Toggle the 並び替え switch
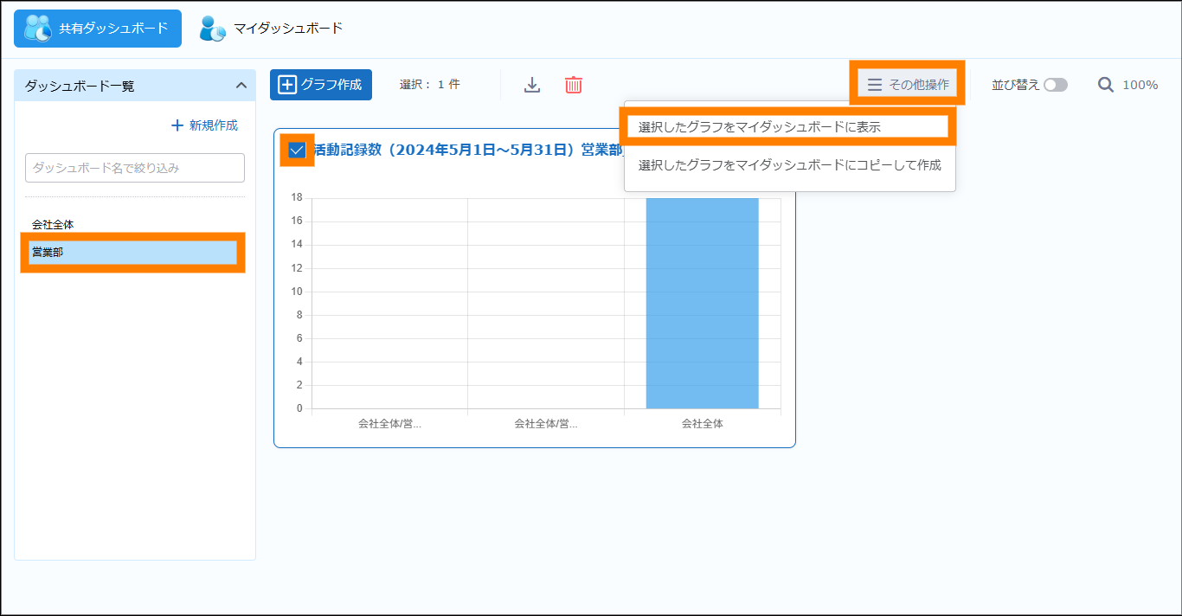The width and height of the screenshot is (1182, 616). pyautogui.click(x=1055, y=85)
